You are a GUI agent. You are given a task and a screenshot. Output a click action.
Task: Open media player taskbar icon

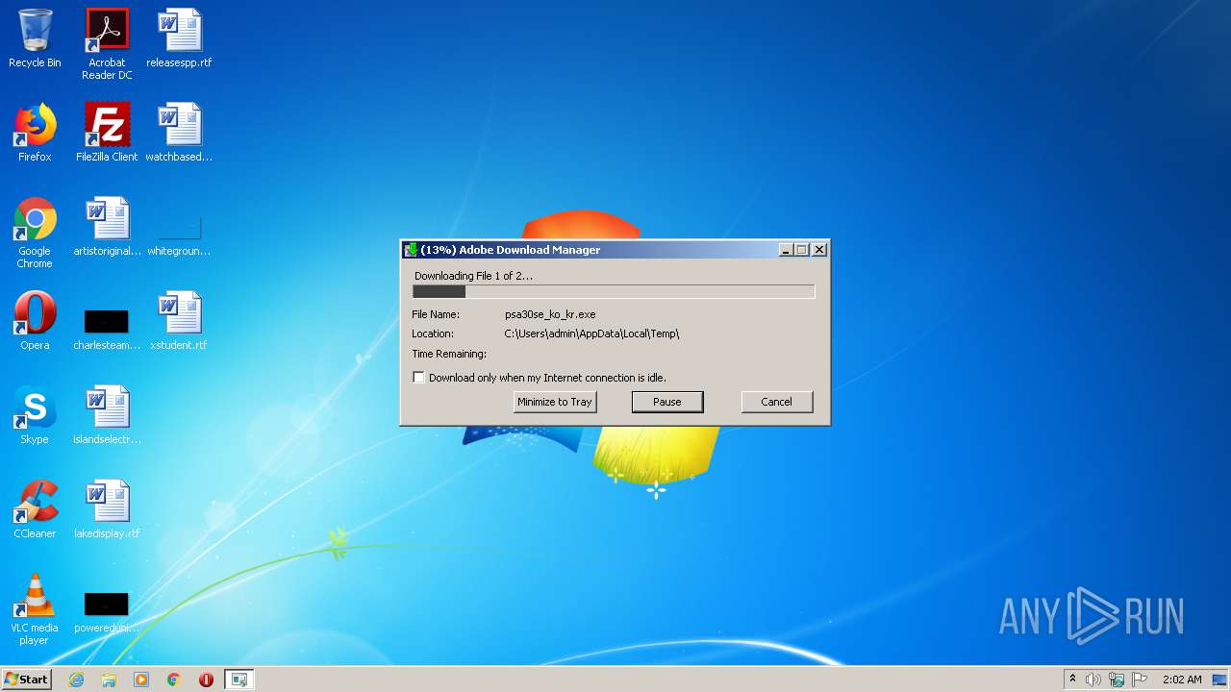(x=141, y=680)
